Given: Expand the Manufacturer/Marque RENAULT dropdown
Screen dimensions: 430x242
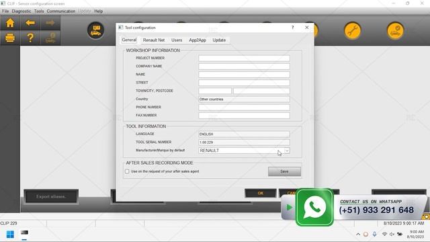Looking at the screenshot, I should 287,151.
